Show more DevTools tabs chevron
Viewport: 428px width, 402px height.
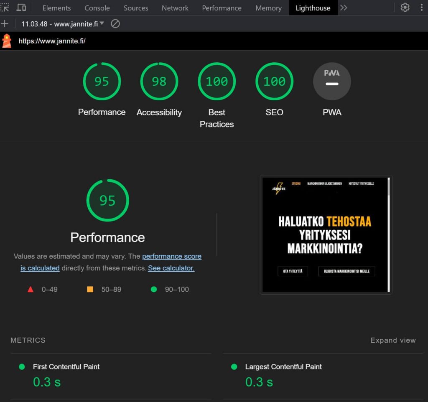click(x=344, y=8)
